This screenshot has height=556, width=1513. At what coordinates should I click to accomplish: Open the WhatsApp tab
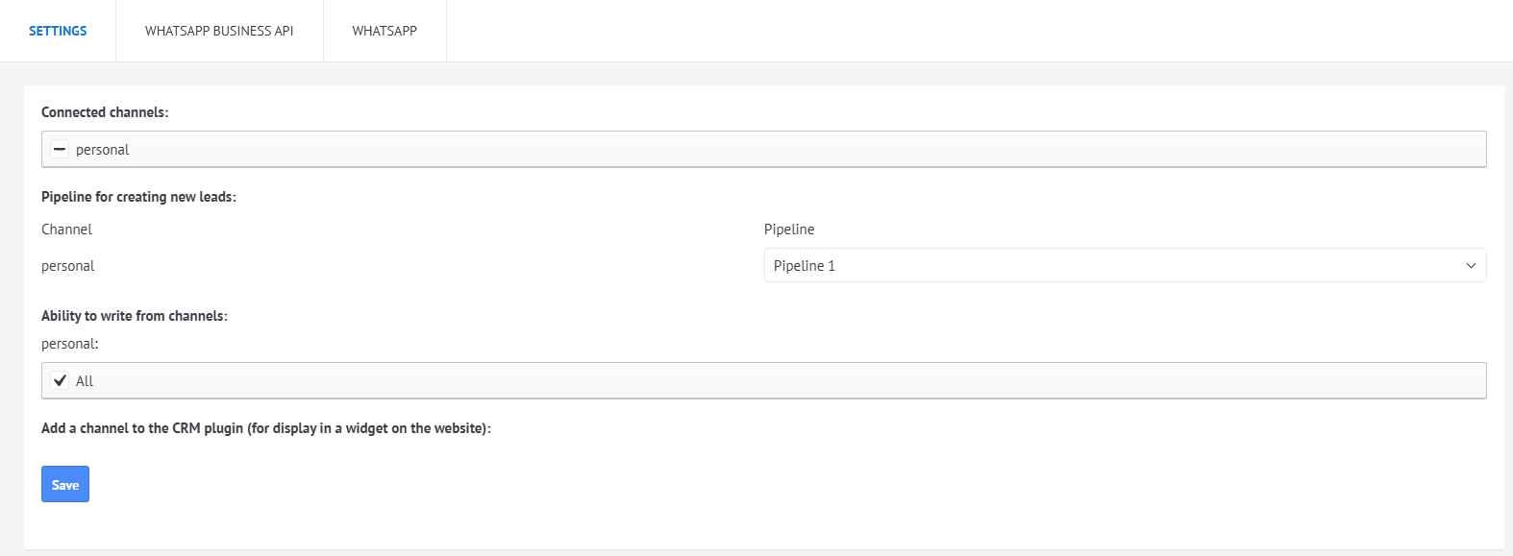click(384, 31)
